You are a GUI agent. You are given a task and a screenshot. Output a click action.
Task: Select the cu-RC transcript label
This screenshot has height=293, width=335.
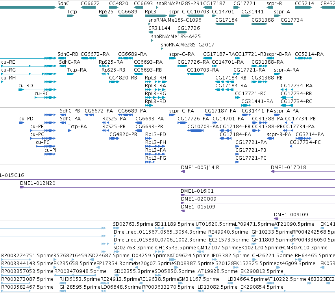[x=42, y=94]
